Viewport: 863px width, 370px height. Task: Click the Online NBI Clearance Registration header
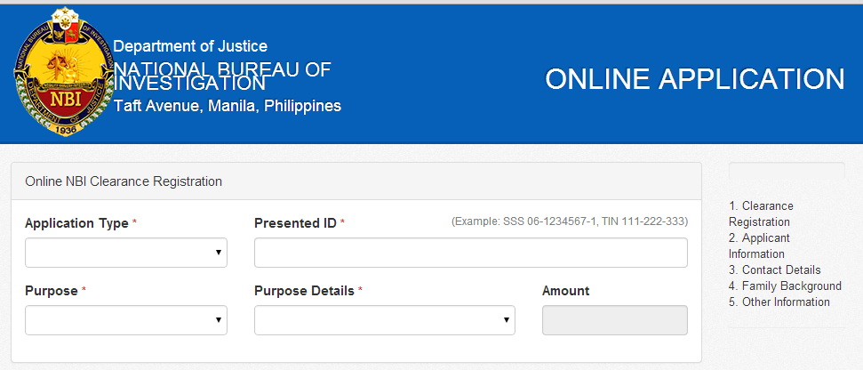[x=124, y=181]
